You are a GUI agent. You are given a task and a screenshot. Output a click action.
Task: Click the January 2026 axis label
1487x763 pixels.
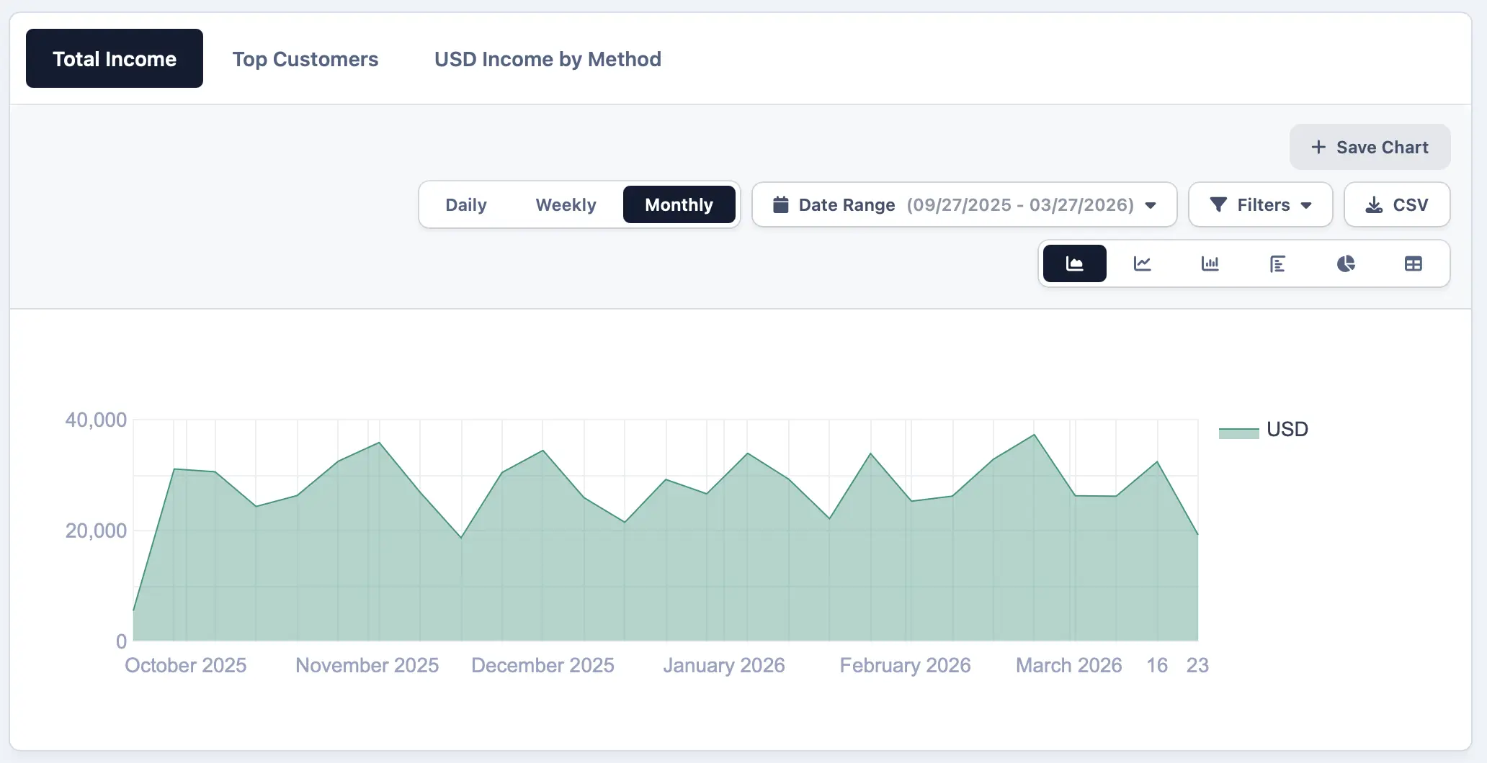(723, 665)
